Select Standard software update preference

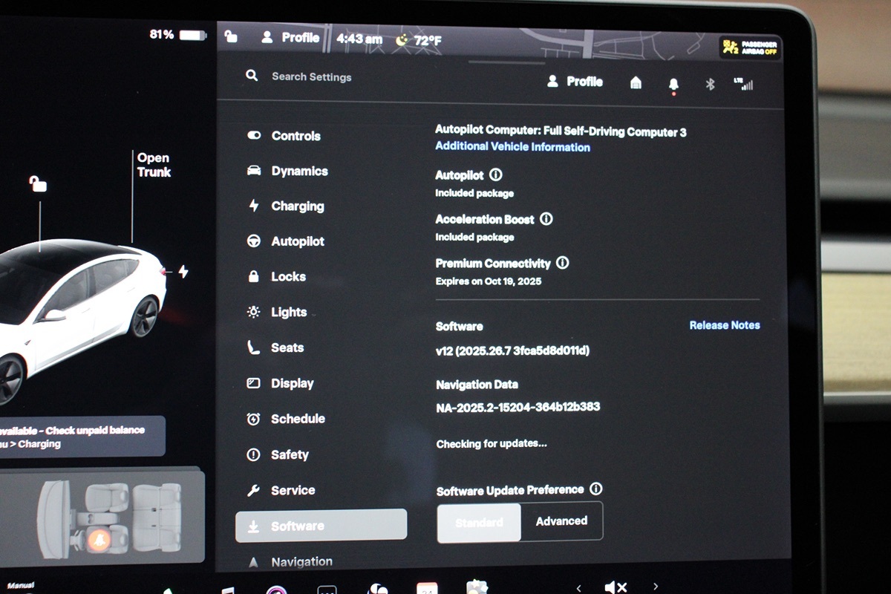tap(479, 522)
